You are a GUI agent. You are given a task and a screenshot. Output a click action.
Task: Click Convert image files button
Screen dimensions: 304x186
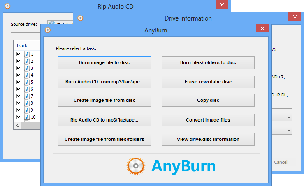(x=208, y=120)
